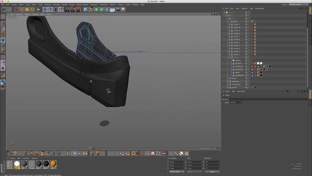
Task: Open the Size mode dropdown in Coordinate Manager
Action: (x=195, y=172)
